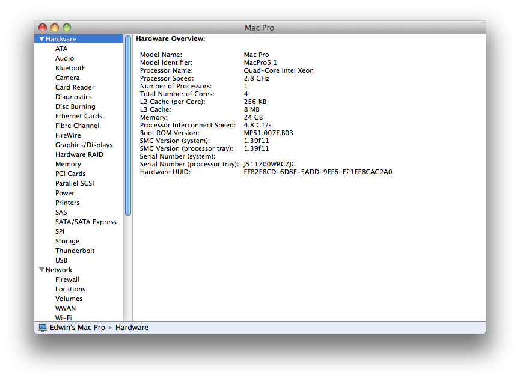This screenshot has height=381, width=520.
Task: Close the Mac Pro window
Action: pyautogui.click(x=43, y=28)
